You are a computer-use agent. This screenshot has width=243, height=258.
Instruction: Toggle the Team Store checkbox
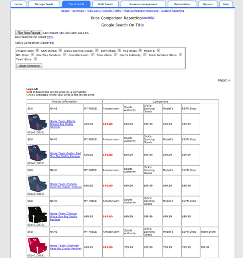point(36,59)
